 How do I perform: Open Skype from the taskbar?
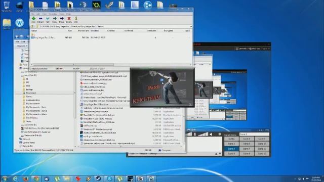click(109, 178)
